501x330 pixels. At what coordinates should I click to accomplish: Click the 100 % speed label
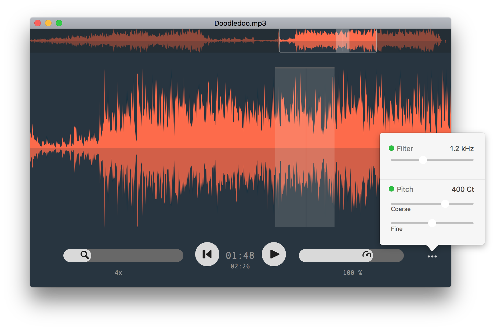coord(353,273)
